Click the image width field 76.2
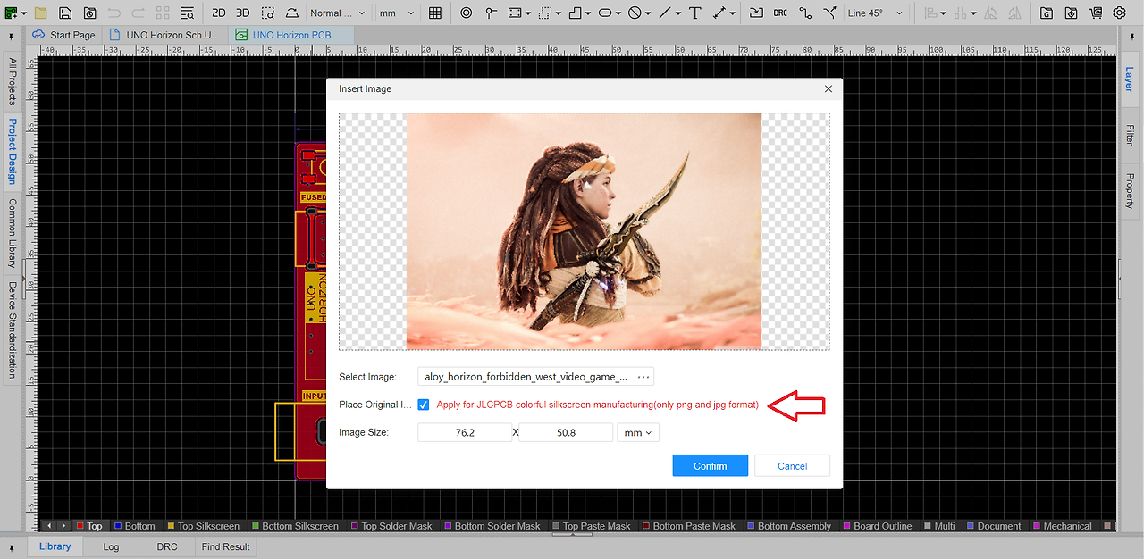Screen dimensions: 1144x559 click(x=465, y=432)
